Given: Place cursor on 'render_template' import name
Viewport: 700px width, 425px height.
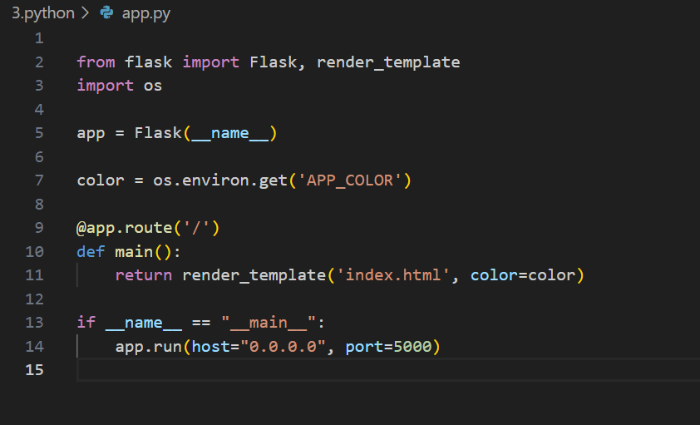Looking at the screenshot, I should pyautogui.click(x=388, y=62).
